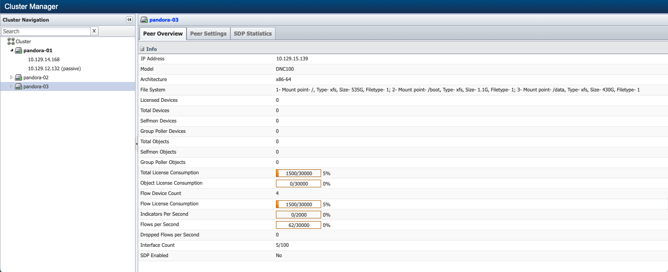The image size is (668, 272).
Task: Select the pandora-01 tree label
Action: click(38, 50)
